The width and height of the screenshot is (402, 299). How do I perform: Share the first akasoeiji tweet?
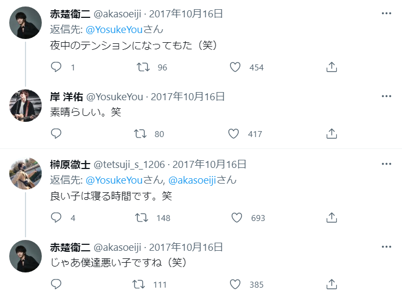(x=331, y=67)
